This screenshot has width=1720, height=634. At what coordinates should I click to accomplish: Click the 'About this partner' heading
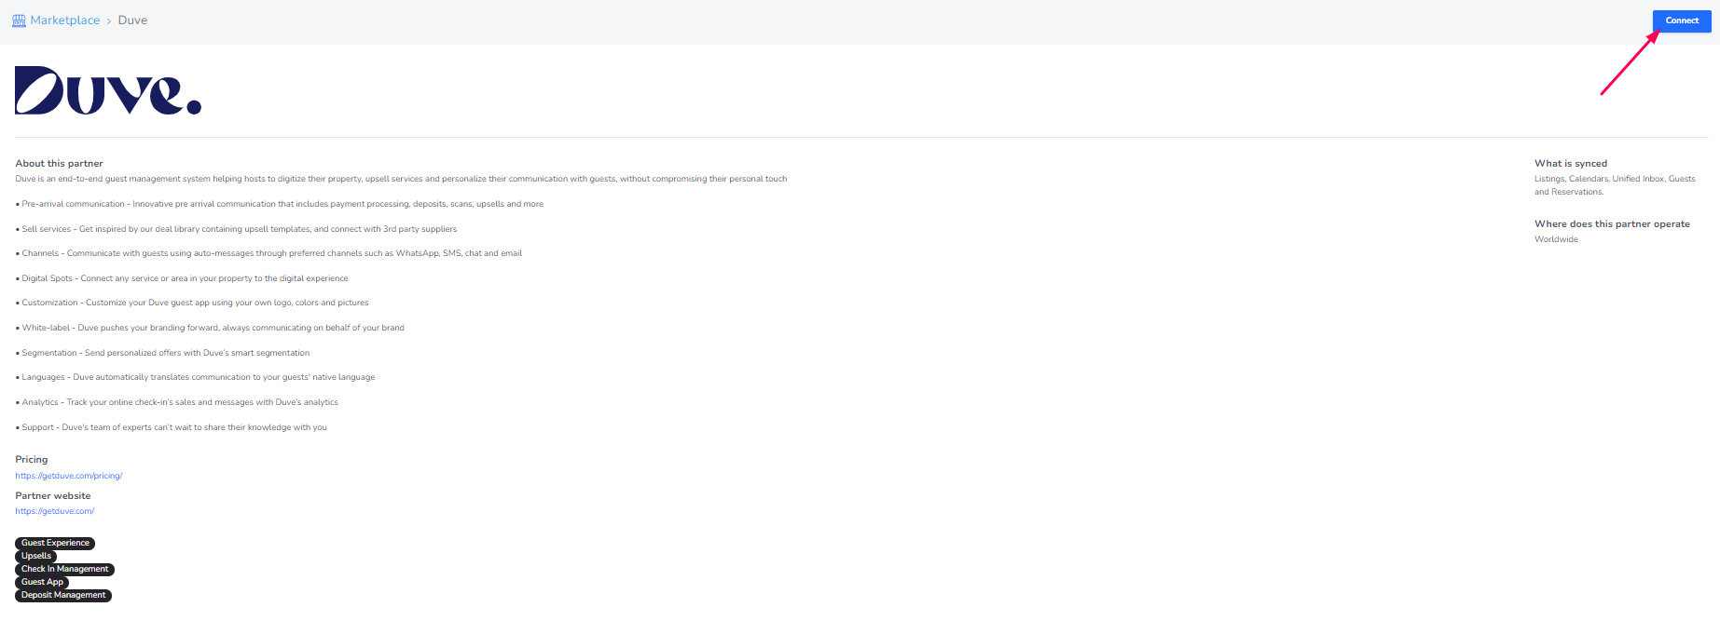tap(59, 164)
